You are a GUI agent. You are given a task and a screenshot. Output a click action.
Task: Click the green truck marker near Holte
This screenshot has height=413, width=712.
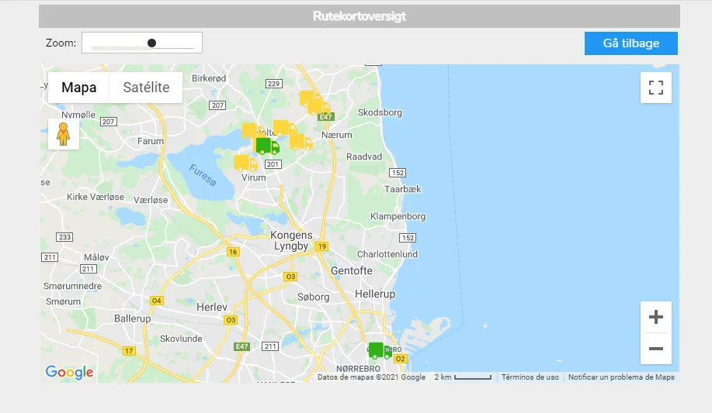pos(267,146)
